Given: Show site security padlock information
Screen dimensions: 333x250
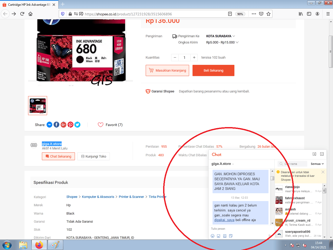Looking at the screenshot, I should (x=70, y=14).
